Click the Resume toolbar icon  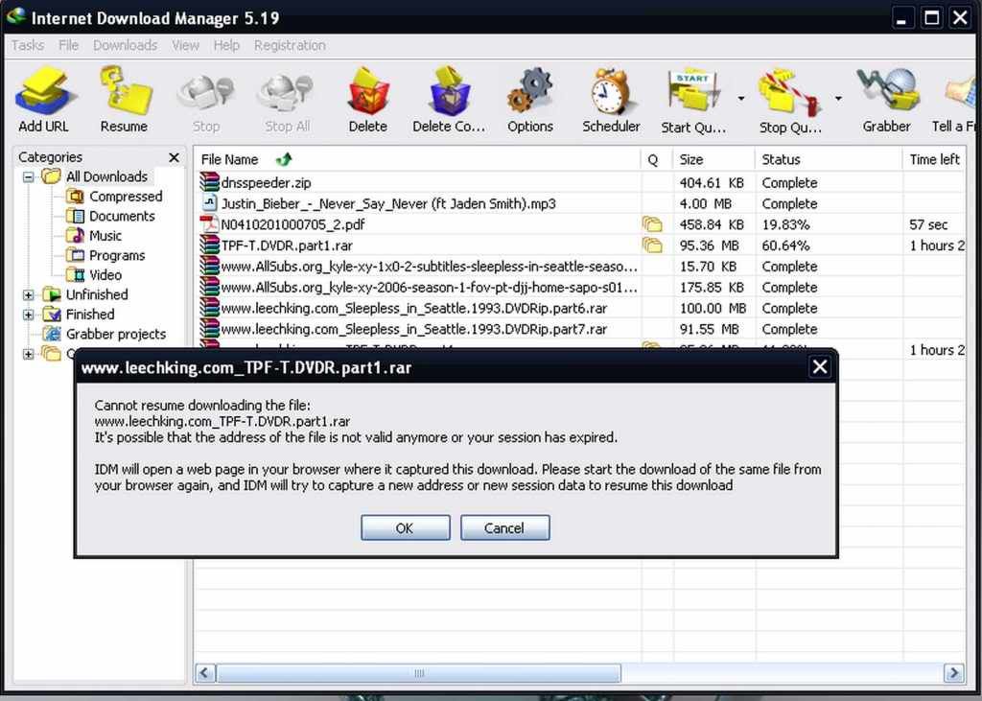(x=125, y=92)
